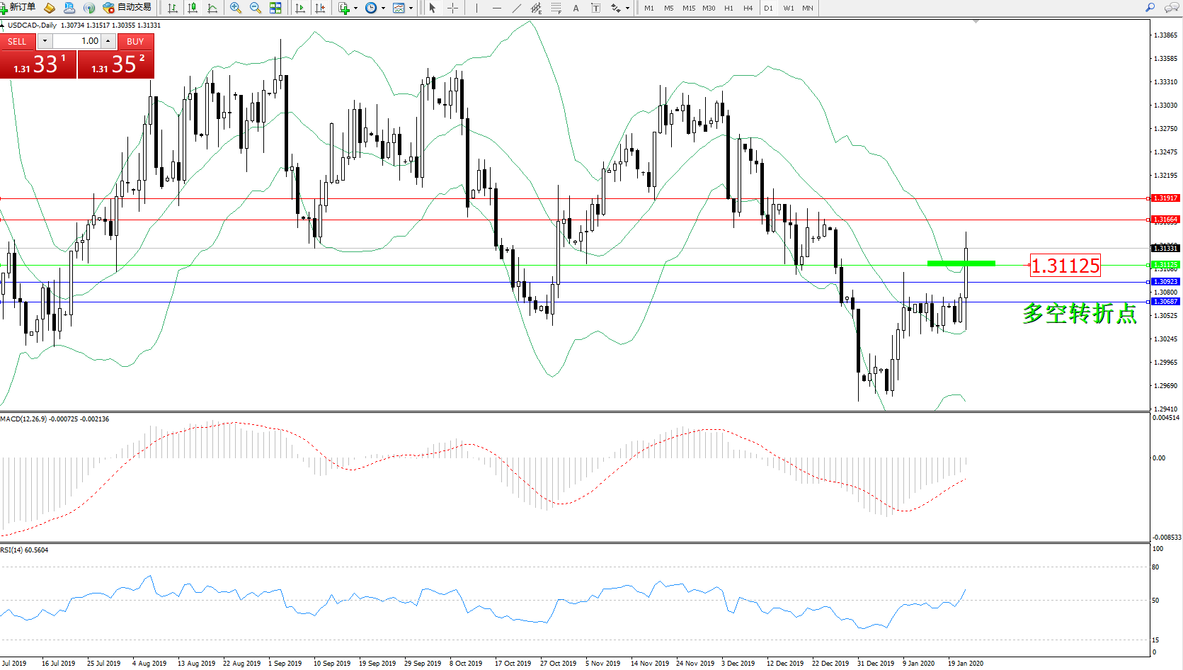Viewport: 1183px width, 670px height.
Task: Expand the indicators list dropdown arrow
Action: tap(355, 8)
